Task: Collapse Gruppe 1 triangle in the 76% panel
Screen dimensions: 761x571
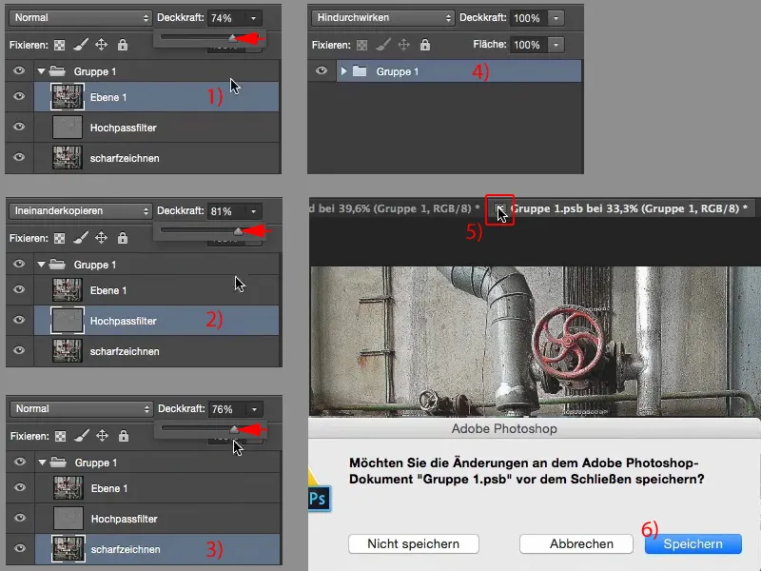Action: (42, 463)
